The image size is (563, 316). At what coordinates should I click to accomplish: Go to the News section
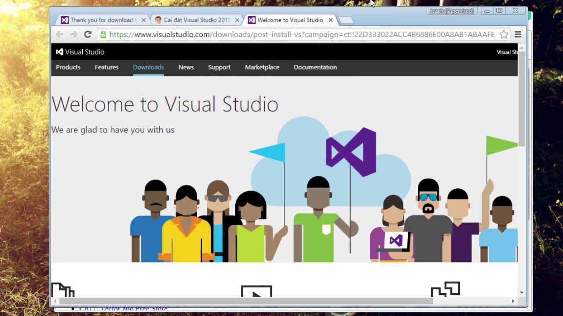point(186,67)
